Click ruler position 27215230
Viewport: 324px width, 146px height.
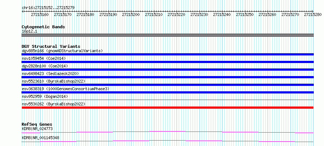click(x=199, y=14)
